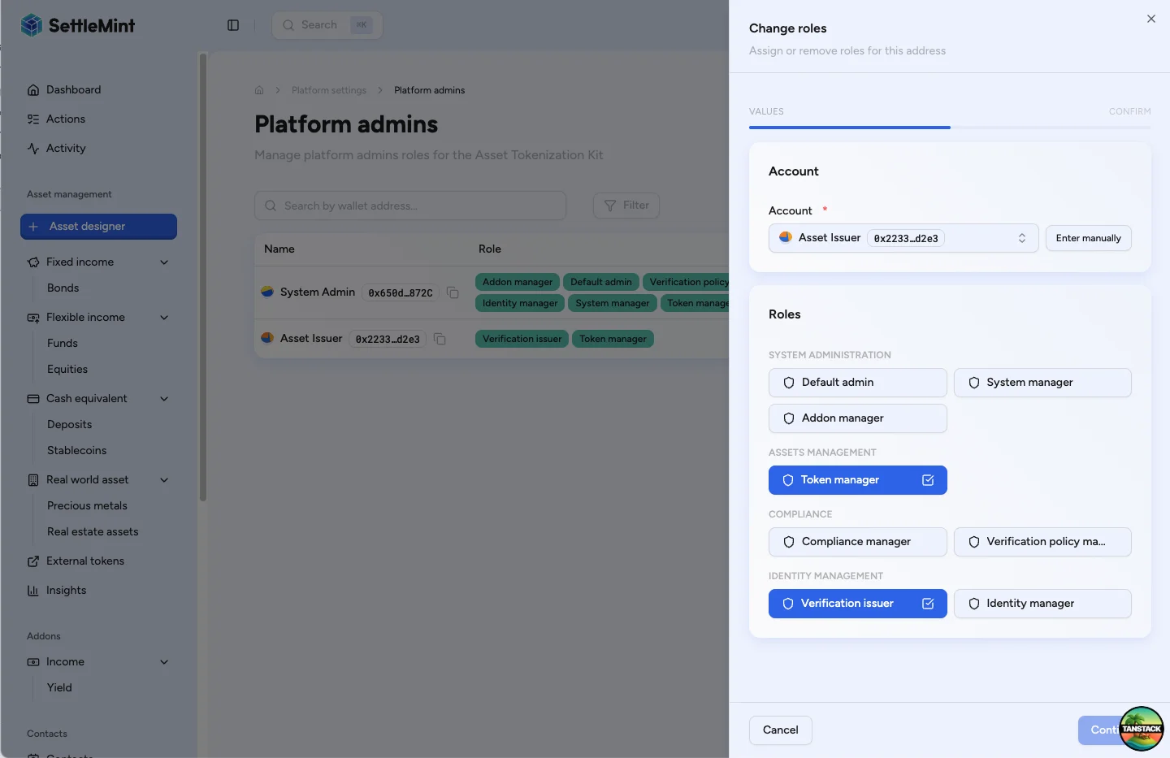Copy the Asset Issuer wallet address
The height and width of the screenshot is (758, 1170).
click(440, 339)
